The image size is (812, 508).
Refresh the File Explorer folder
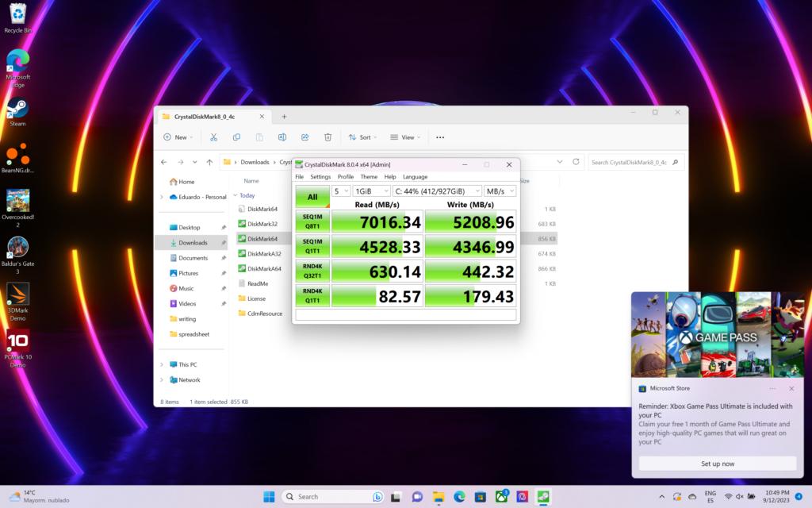point(576,162)
